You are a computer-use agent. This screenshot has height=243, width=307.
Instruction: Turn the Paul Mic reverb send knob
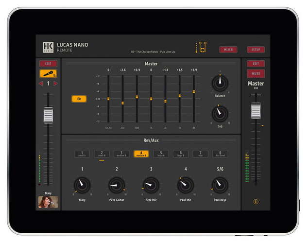pyautogui.click(x=186, y=185)
